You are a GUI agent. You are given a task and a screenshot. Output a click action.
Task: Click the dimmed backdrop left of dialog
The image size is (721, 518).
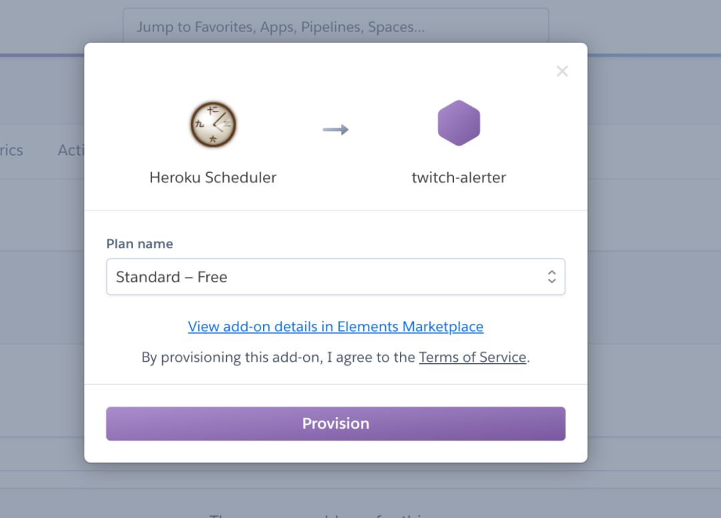coord(41,322)
